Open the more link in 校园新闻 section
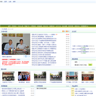This screenshot has height=96, width=96. coord(32,86)
